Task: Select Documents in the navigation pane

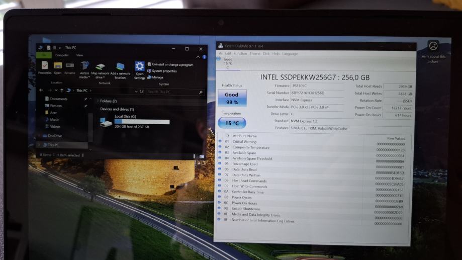Action: (x=56, y=99)
